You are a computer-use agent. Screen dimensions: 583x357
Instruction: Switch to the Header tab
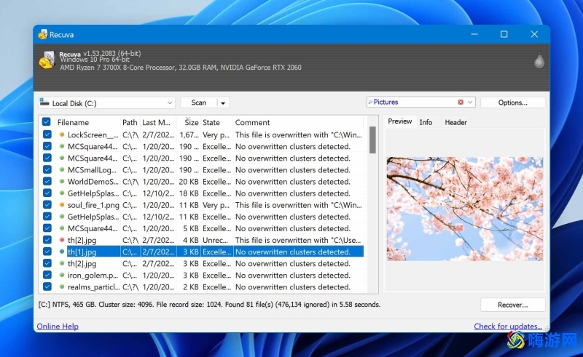[455, 122]
